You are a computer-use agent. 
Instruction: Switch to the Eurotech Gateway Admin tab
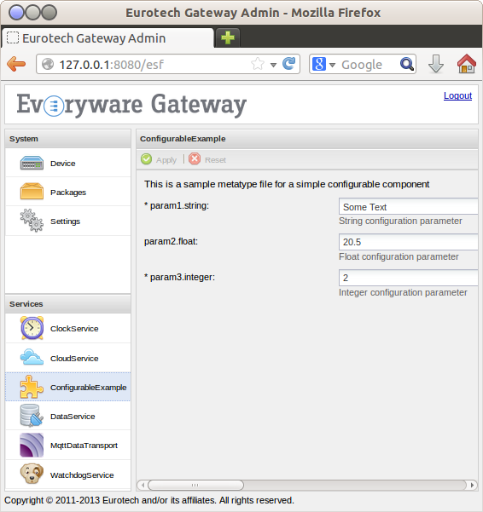(108, 37)
